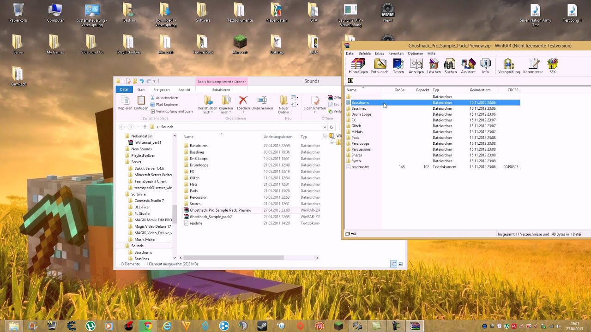Screen dimensions: 591x332
Task: Click the Sounds address bar field
Action: point(238,127)
